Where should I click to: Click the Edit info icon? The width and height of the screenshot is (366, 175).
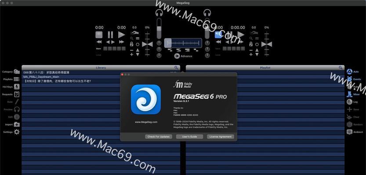pyautogui.click(x=17, y=117)
